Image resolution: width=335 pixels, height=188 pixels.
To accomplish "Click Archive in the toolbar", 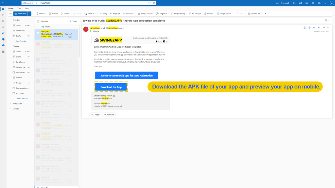I will pos(53,14).
